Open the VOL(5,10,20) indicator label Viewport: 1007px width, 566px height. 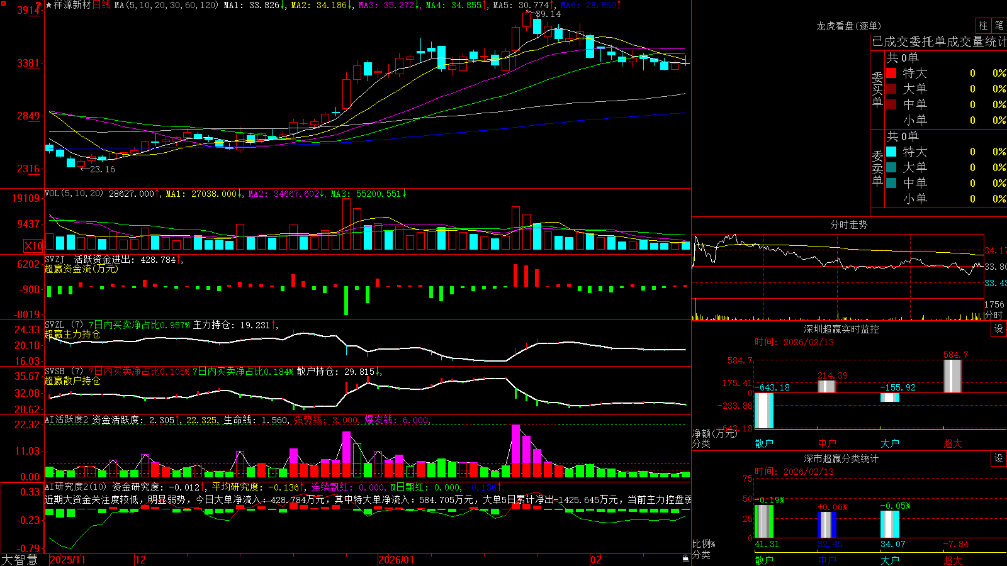pyautogui.click(x=74, y=193)
